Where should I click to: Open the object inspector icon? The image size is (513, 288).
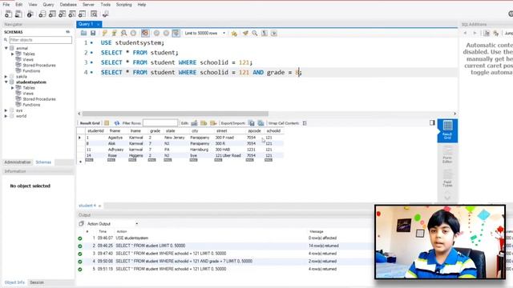point(30,14)
